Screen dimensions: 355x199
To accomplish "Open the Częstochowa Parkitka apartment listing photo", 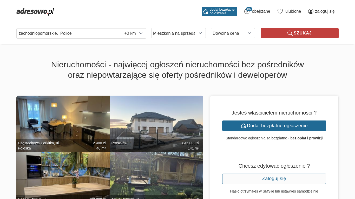I will pyautogui.click(x=63, y=119).
